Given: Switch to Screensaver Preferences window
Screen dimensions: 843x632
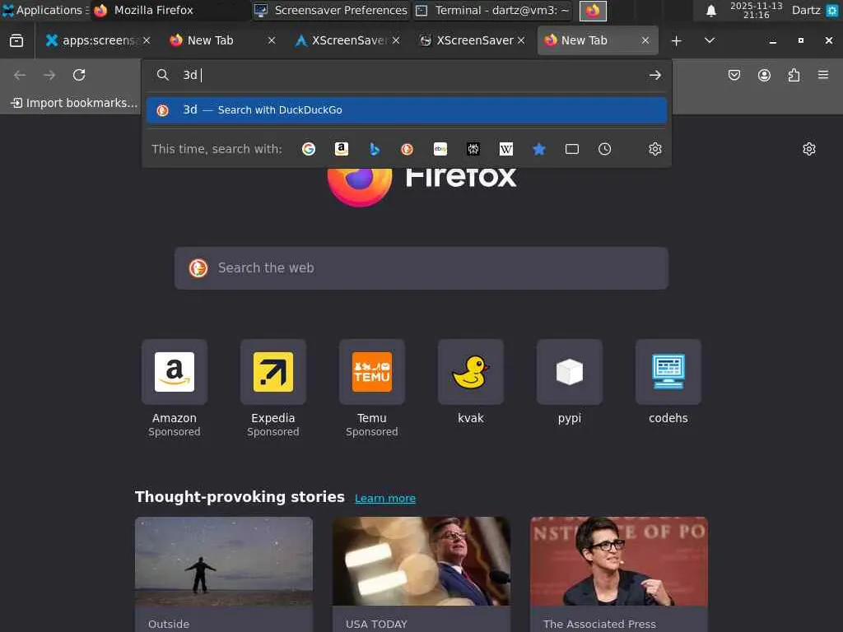Looking at the screenshot, I should (331, 10).
